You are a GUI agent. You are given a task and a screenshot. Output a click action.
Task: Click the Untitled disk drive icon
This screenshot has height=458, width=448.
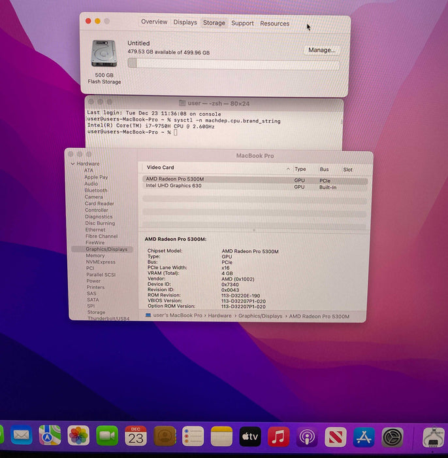coord(104,54)
